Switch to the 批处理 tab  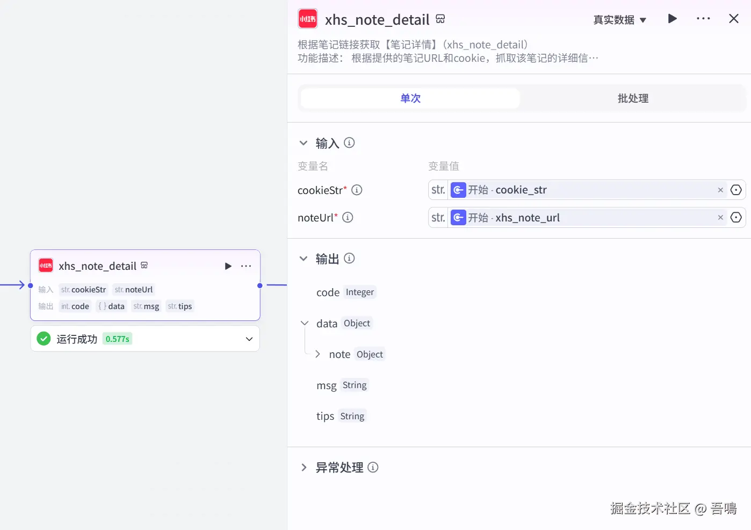633,98
